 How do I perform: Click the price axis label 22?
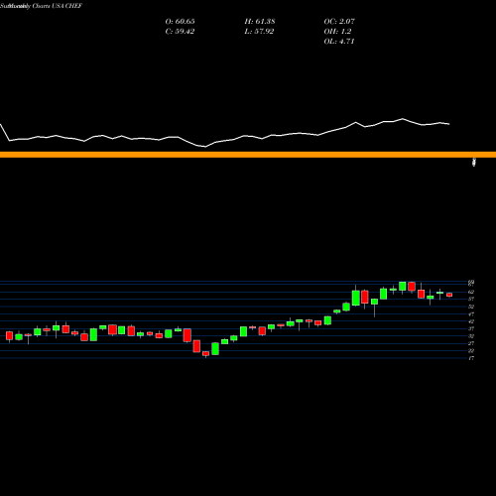pyautogui.click(x=471, y=351)
